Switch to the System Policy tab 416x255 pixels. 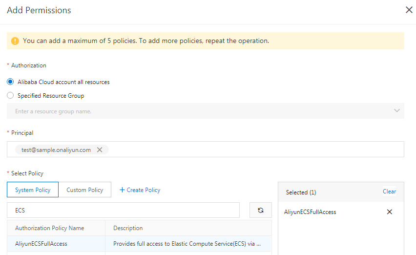[33, 190]
